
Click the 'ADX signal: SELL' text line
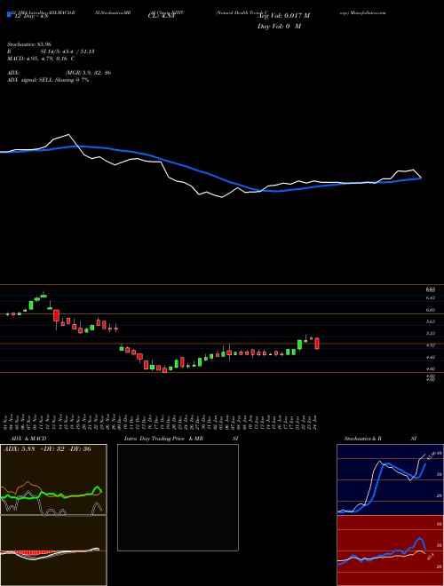pos(48,80)
